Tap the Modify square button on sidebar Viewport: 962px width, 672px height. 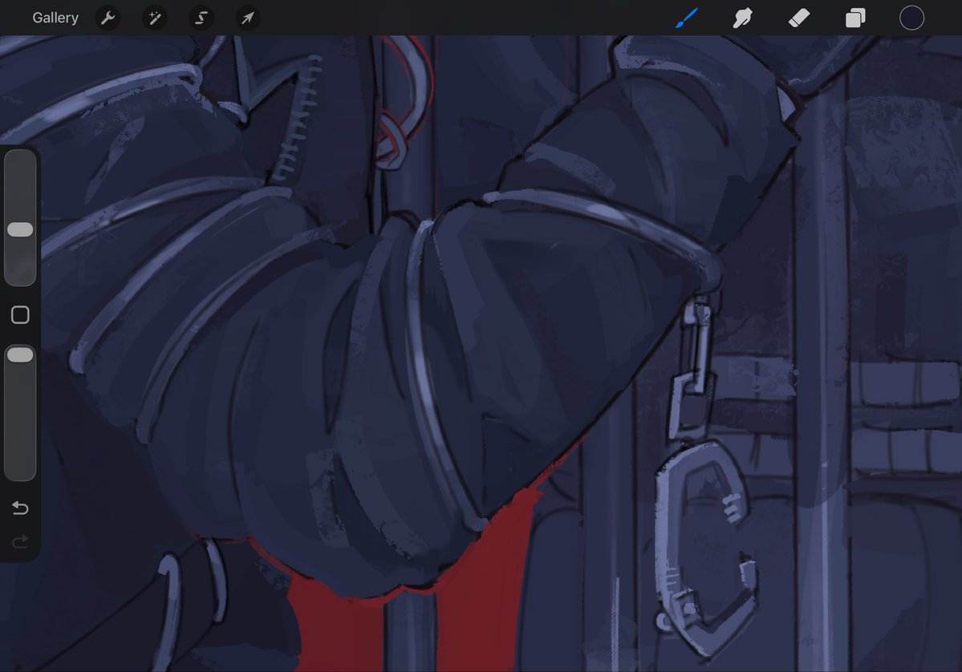pyautogui.click(x=20, y=314)
